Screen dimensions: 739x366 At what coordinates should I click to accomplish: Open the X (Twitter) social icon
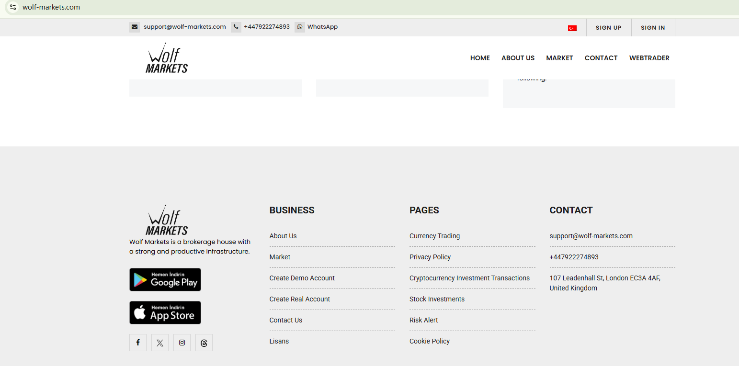(160, 343)
